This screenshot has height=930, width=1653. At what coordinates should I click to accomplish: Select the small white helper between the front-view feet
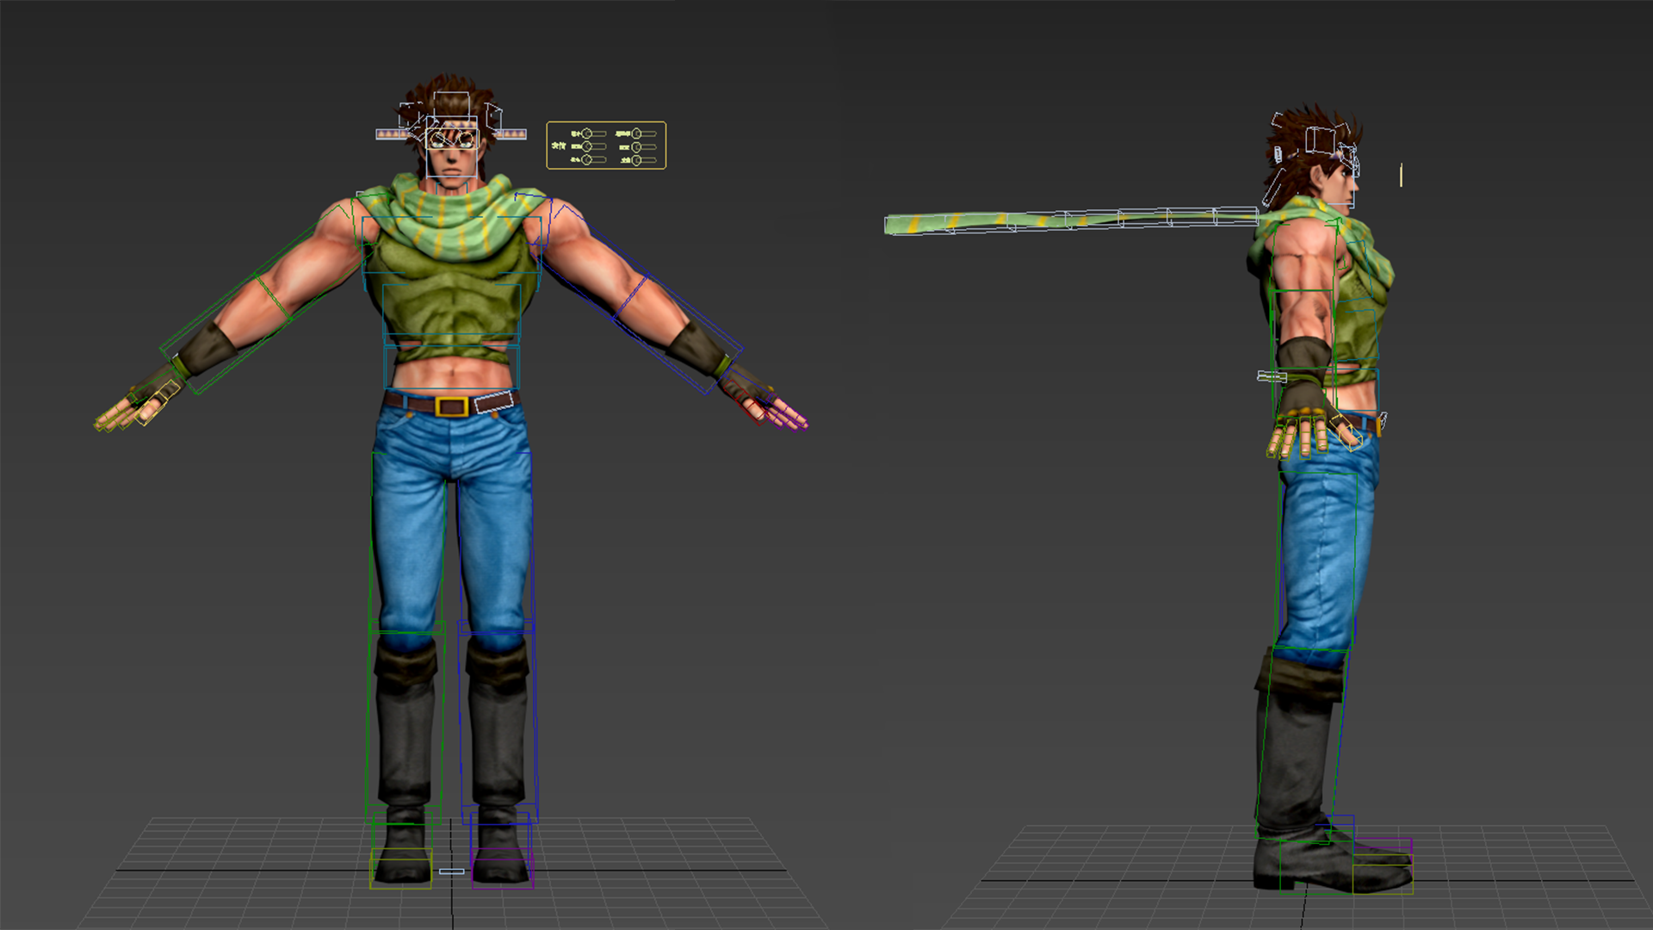(x=452, y=871)
